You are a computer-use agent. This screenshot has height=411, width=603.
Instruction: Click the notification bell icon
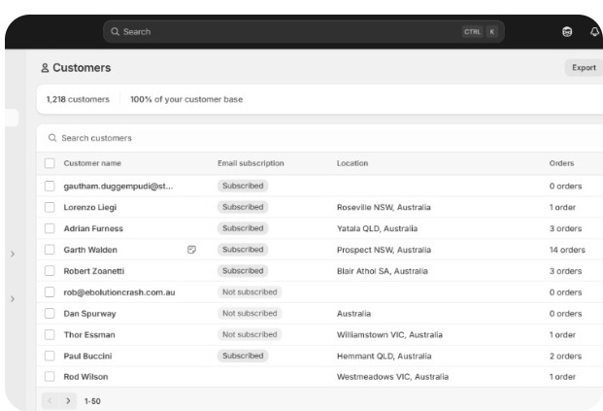pyautogui.click(x=594, y=31)
